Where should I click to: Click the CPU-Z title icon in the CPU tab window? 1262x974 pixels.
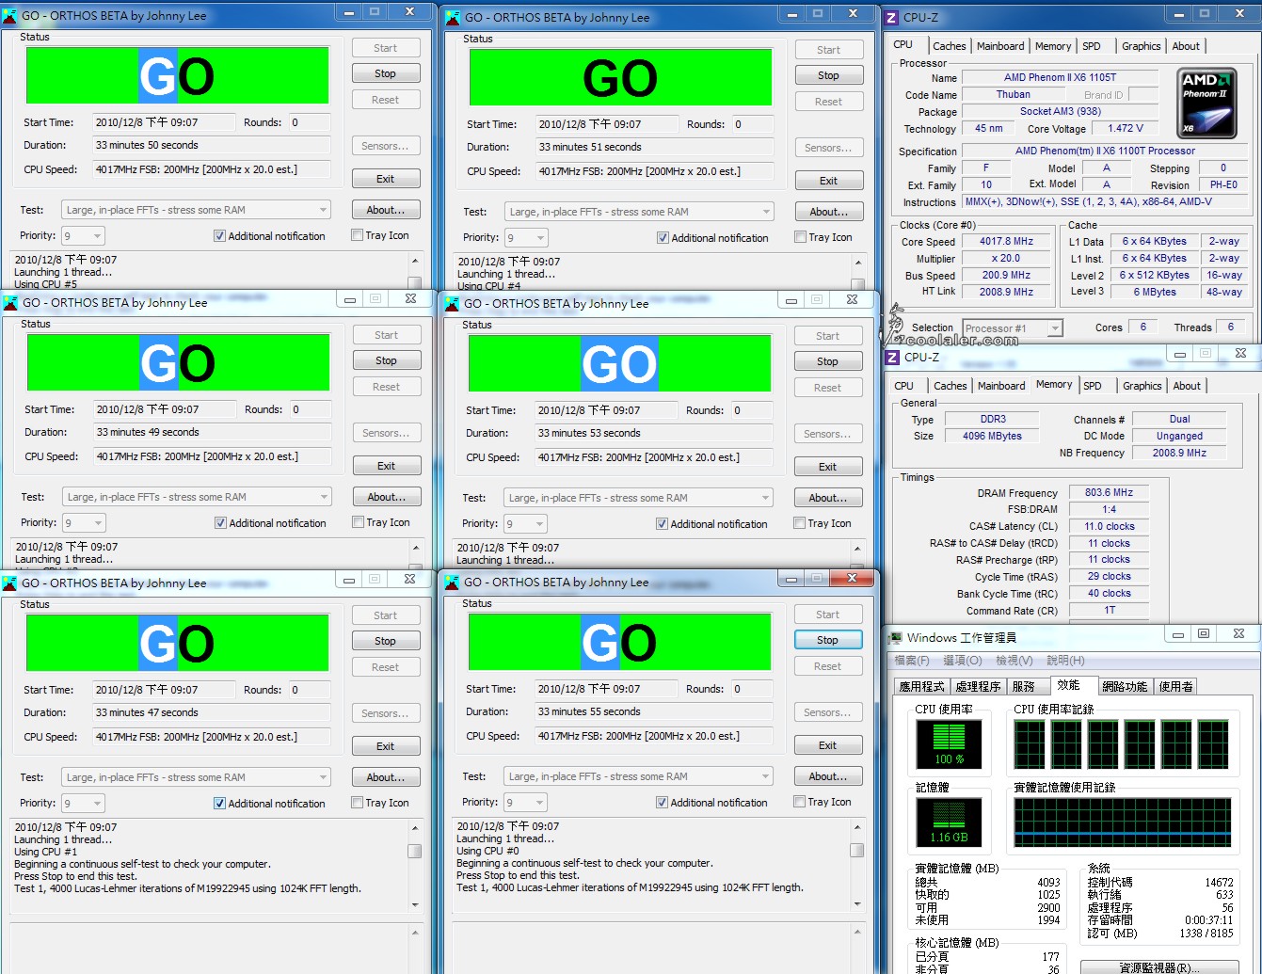(891, 17)
